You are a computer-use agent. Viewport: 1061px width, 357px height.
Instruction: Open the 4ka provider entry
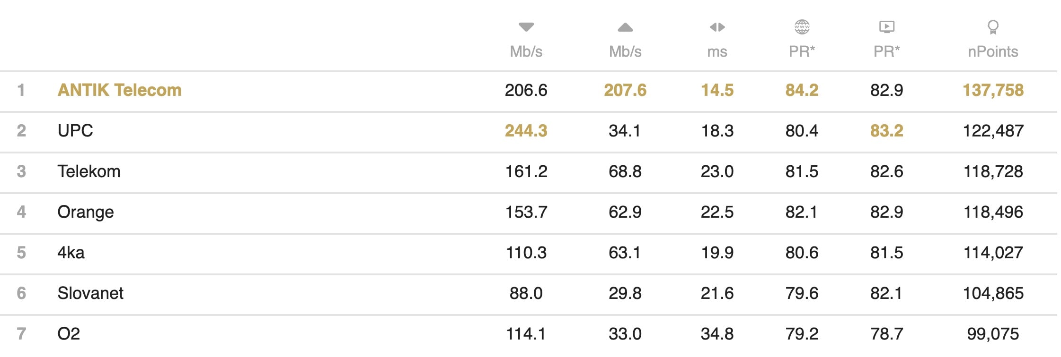tap(71, 253)
